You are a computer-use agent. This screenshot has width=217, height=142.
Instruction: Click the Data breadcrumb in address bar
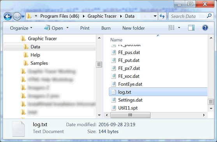pos(130,16)
